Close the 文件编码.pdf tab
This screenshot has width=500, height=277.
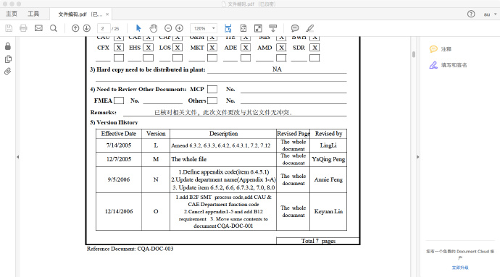(107, 14)
